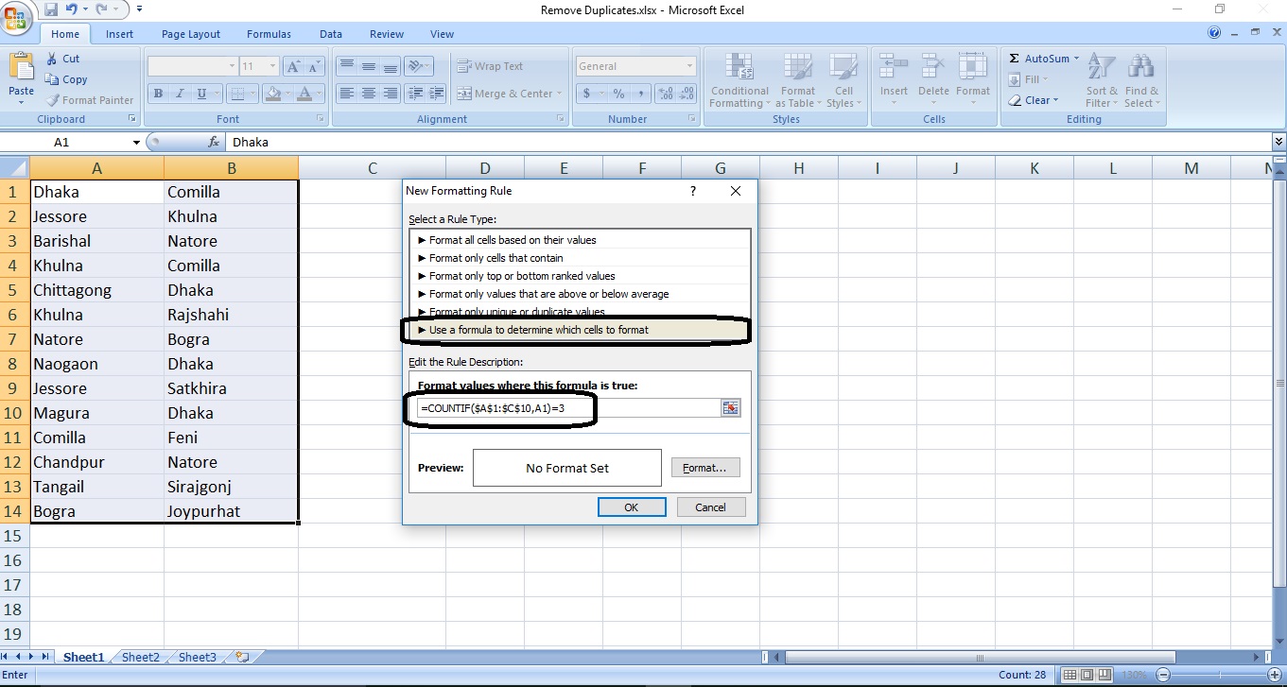Switch to the Sheet2 tab
Screen dimensions: 1287x687
(140, 656)
